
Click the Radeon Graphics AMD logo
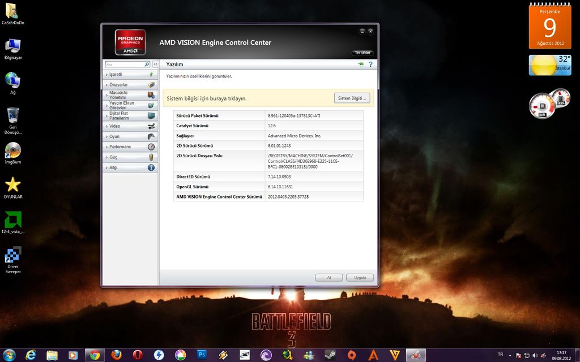(x=130, y=42)
